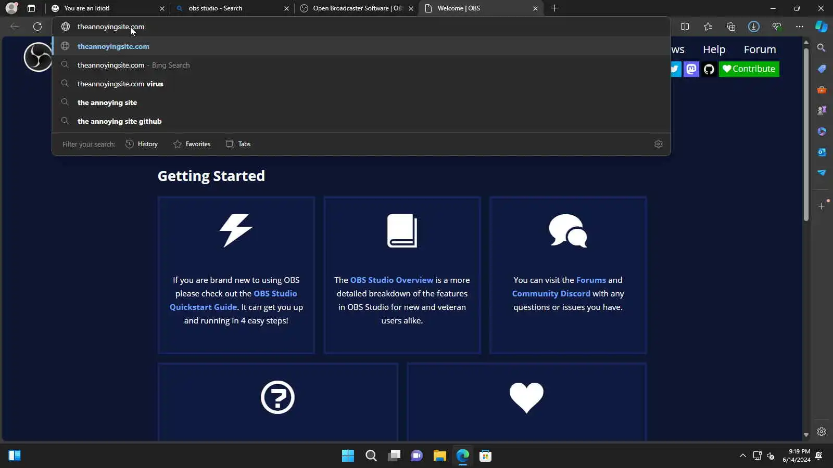The width and height of the screenshot is (833, 468).
Task: Open the sidebar Tools briefcase icon
Action: [x=822, y=89]
